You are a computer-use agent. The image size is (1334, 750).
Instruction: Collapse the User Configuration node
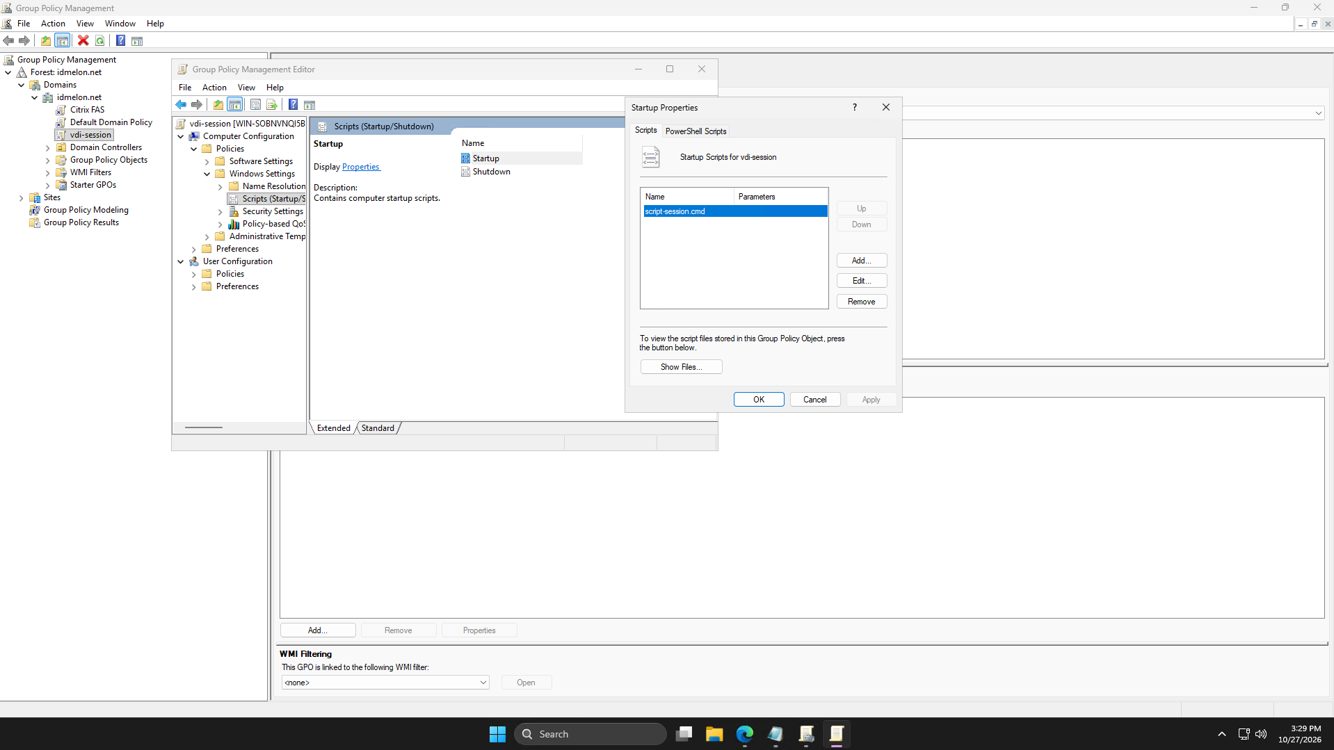pos(181,262)
